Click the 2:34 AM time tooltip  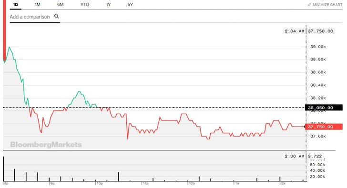coord(295,31)
